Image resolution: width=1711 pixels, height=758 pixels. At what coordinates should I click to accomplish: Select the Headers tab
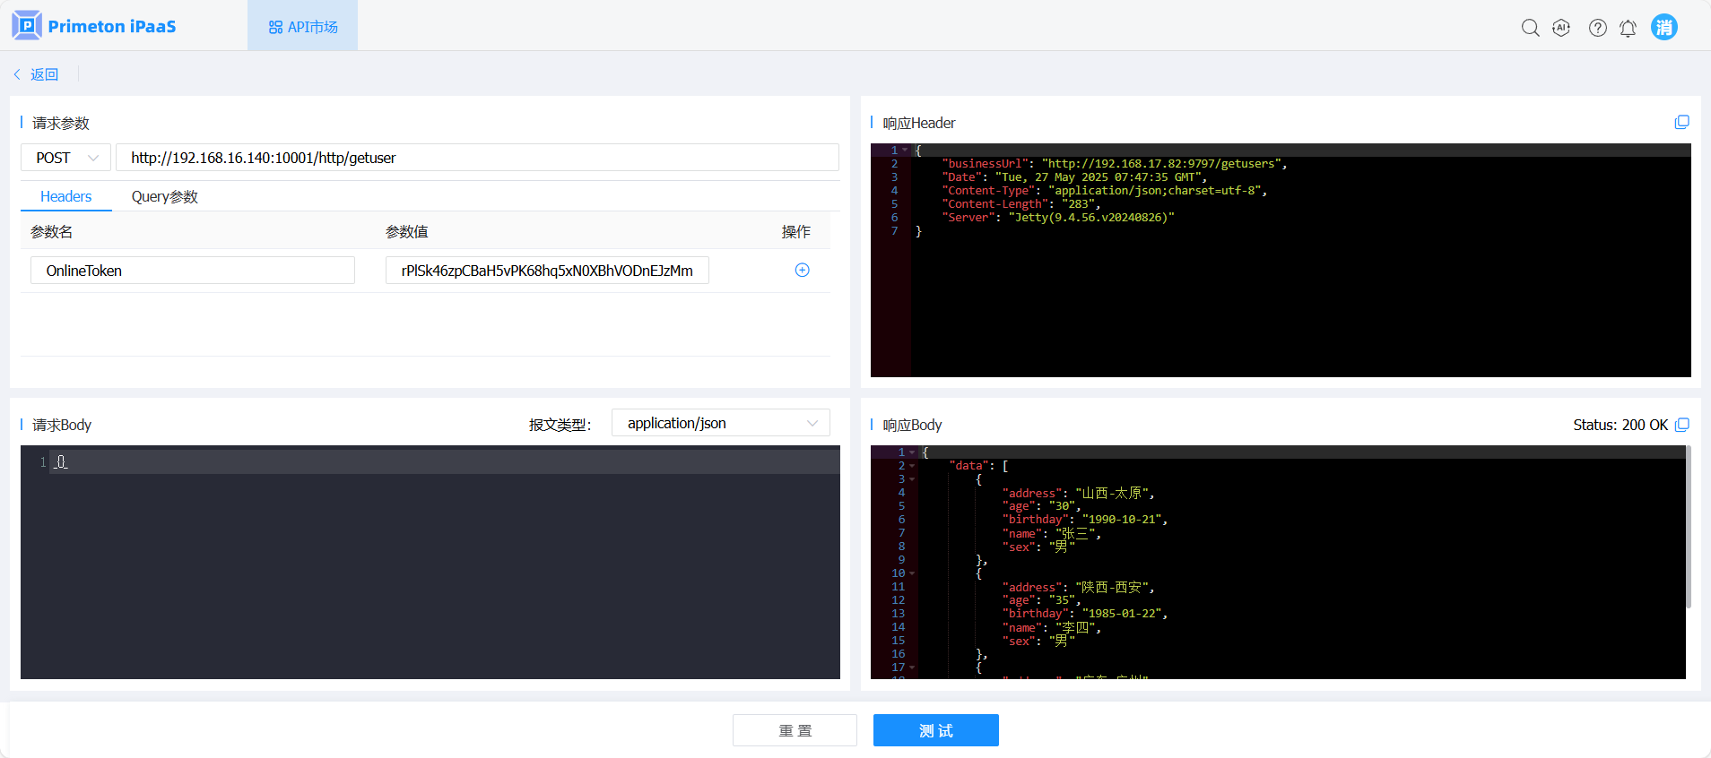click(x=65, y=197)
